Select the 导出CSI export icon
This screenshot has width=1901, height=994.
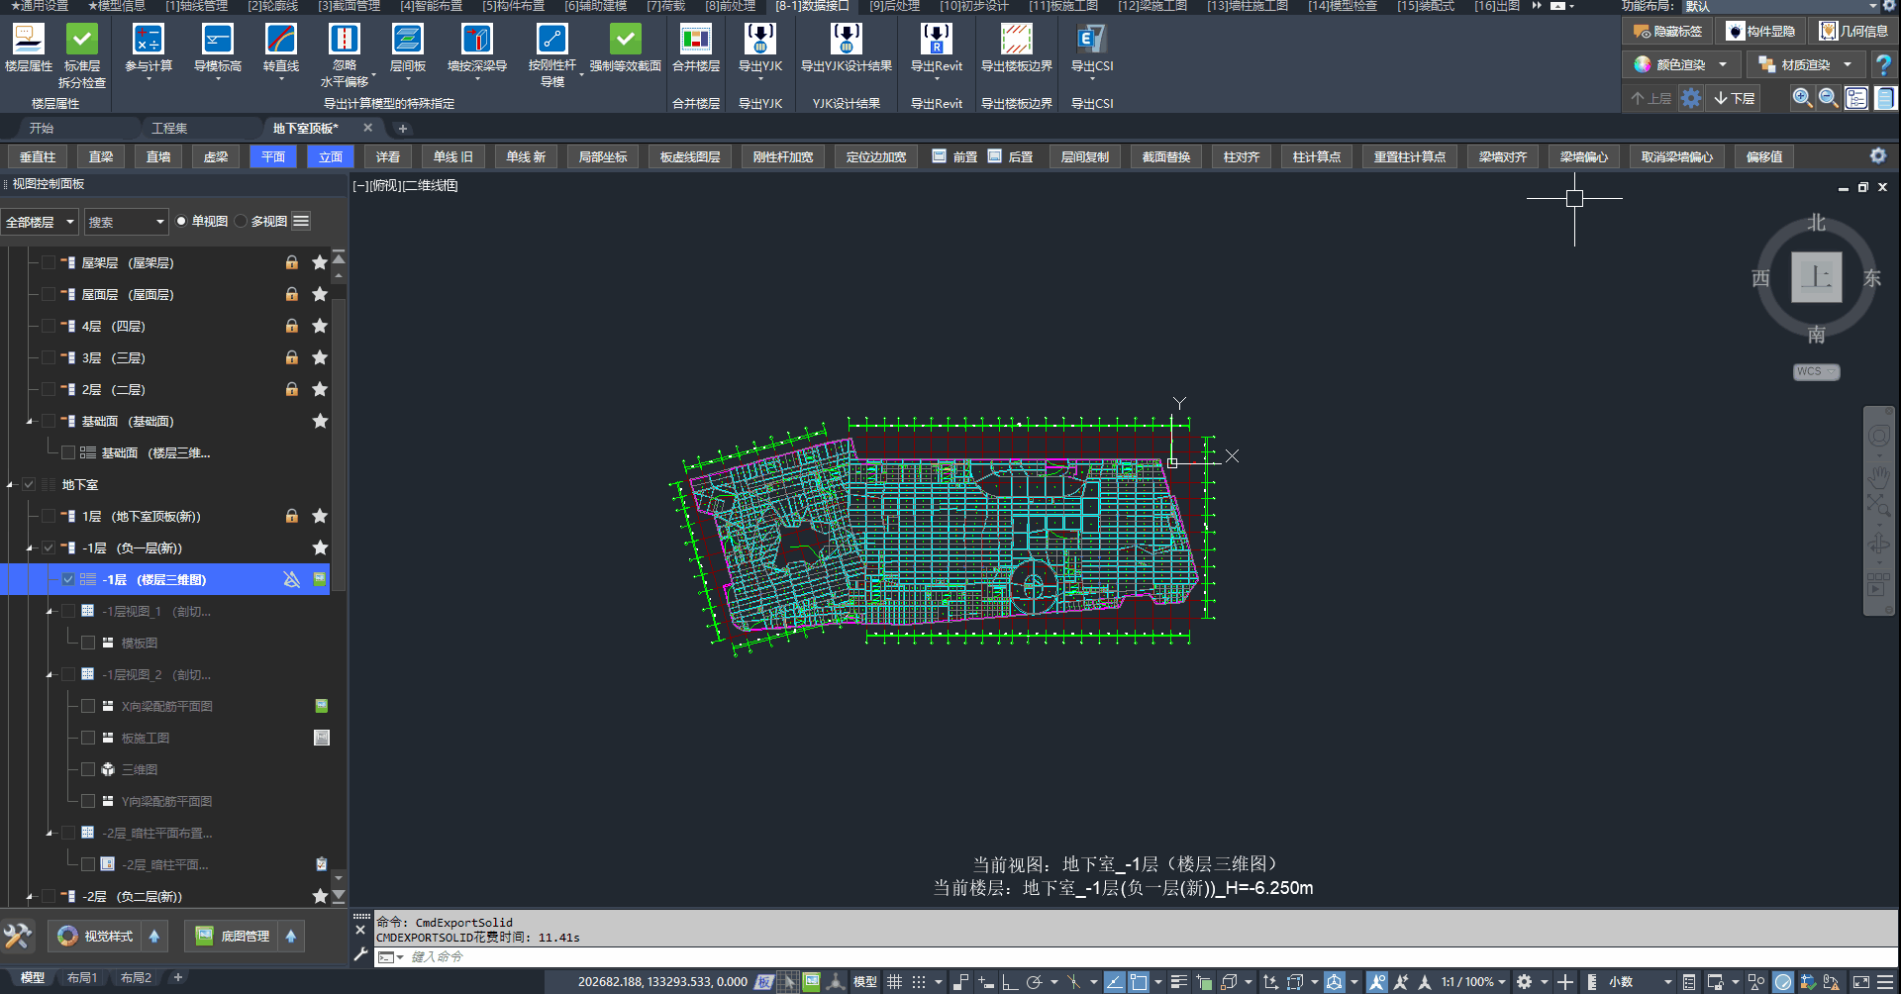pyautogui.click(x=1091, y=40)
